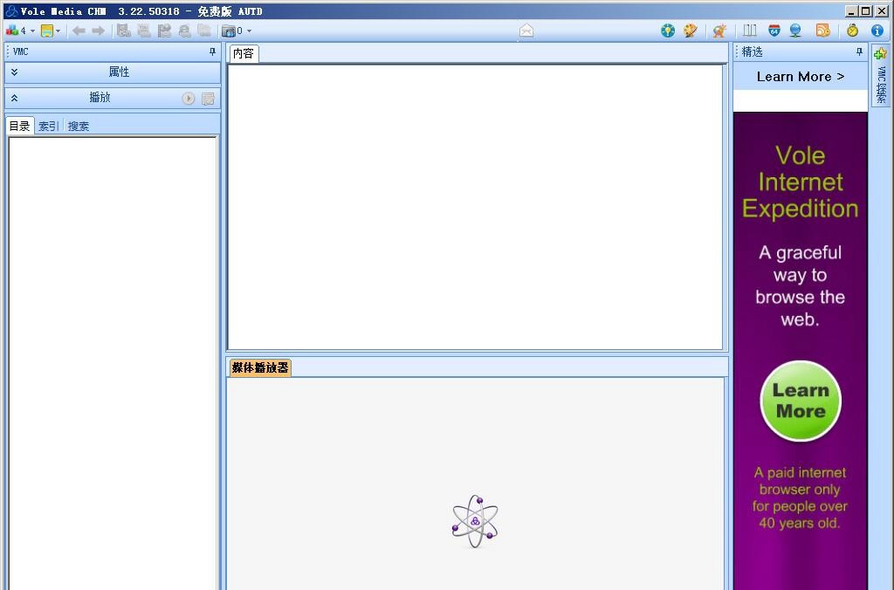Click the greyed Internet Explorer toolbar icon
Image resolution: width=894 pixels, height=590 pixels.
pyautogui.click(x=185, y=31)
